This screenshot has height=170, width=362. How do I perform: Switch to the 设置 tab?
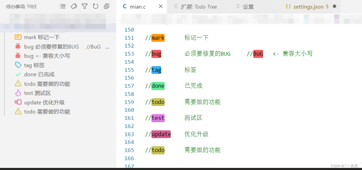click(248, 7)
